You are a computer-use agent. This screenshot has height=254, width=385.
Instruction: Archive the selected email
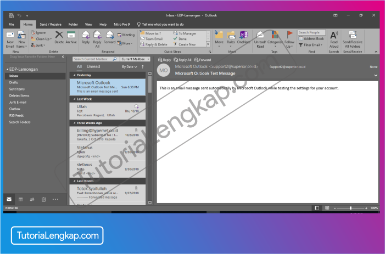pyautogui.click(x=71, y=37)
